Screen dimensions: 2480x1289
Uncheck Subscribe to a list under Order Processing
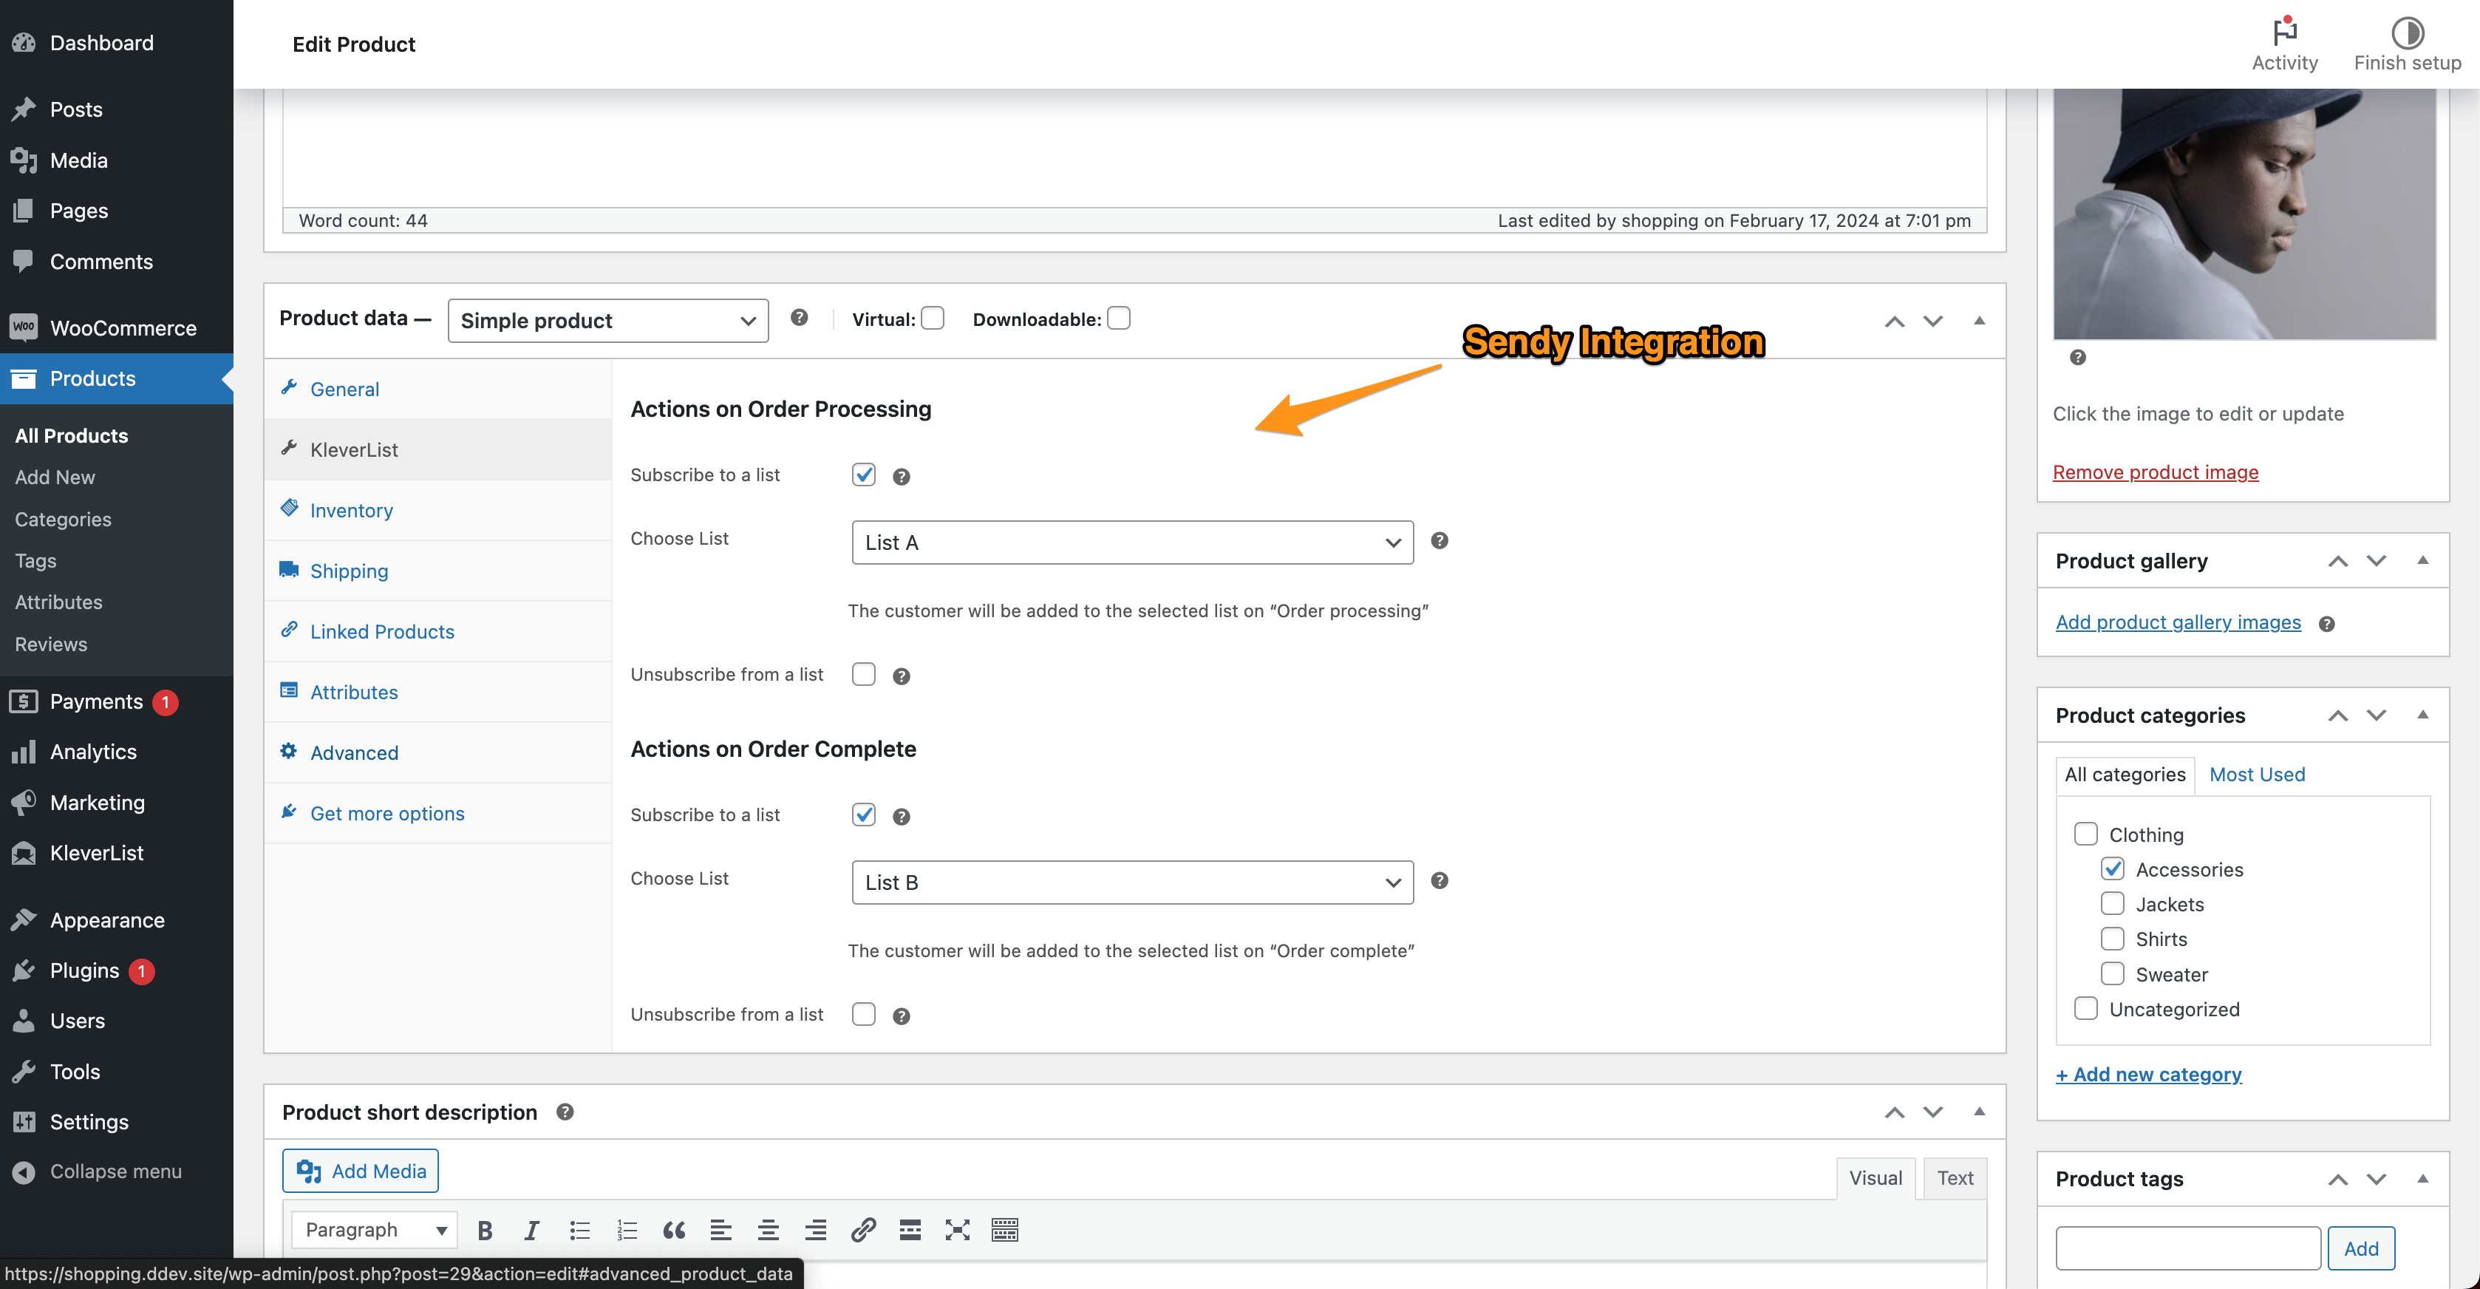864,474
